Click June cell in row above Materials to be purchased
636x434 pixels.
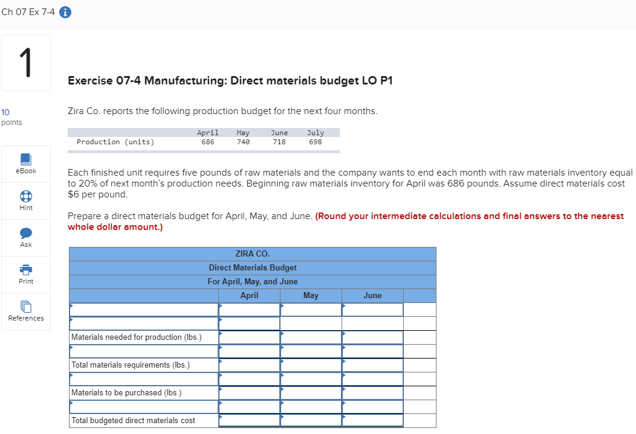pos(373,379)
